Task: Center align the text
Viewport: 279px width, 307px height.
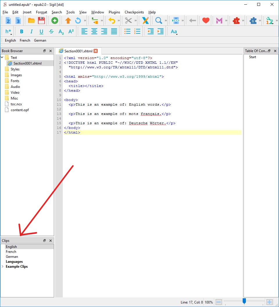Action: coord(94,31)
